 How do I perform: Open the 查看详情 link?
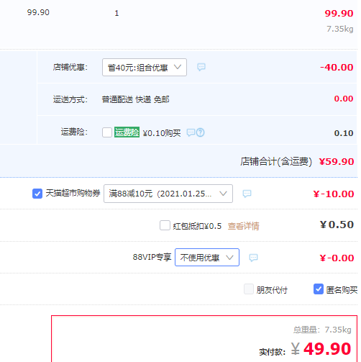click(243, 226)
